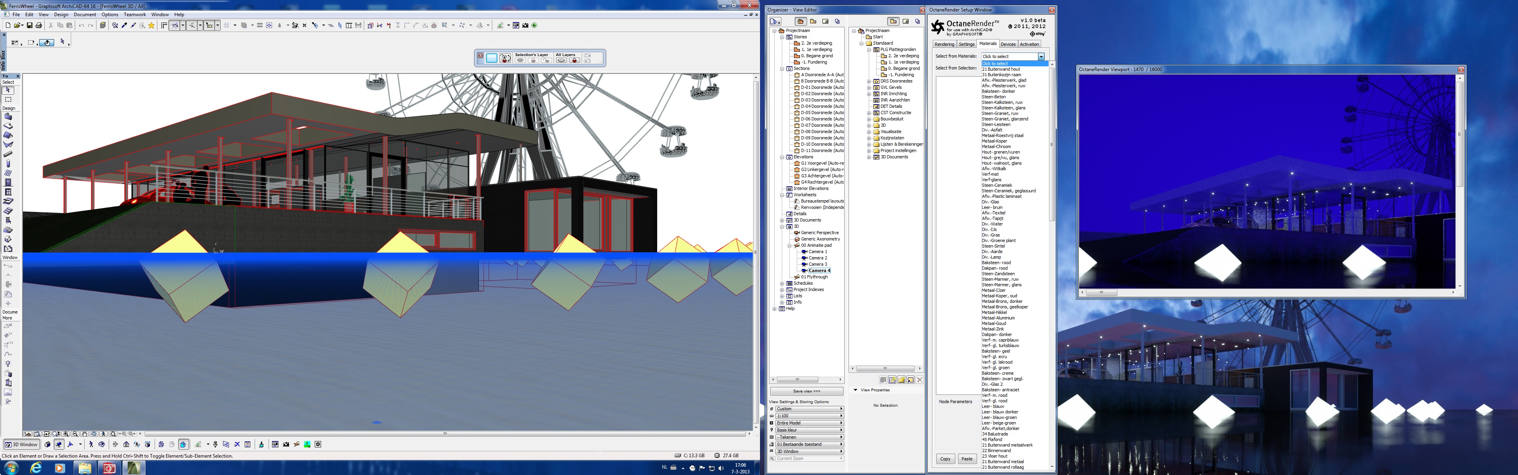Viewport: 1518px width, 475px height.
Task: Toggle the Selection's Layer lock icon
Action: point(533,60)
